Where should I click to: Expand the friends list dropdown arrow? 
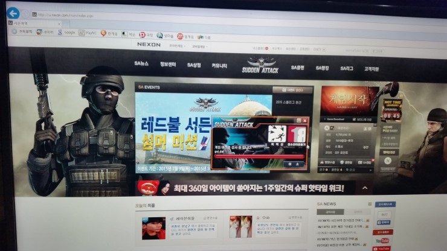371,170
